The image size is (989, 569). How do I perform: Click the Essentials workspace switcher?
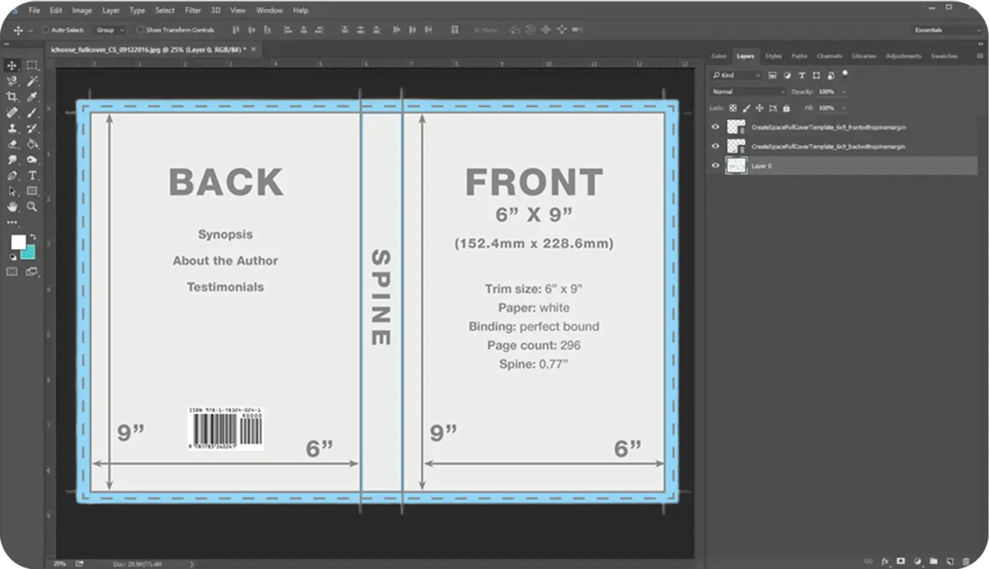click(946, 29)
